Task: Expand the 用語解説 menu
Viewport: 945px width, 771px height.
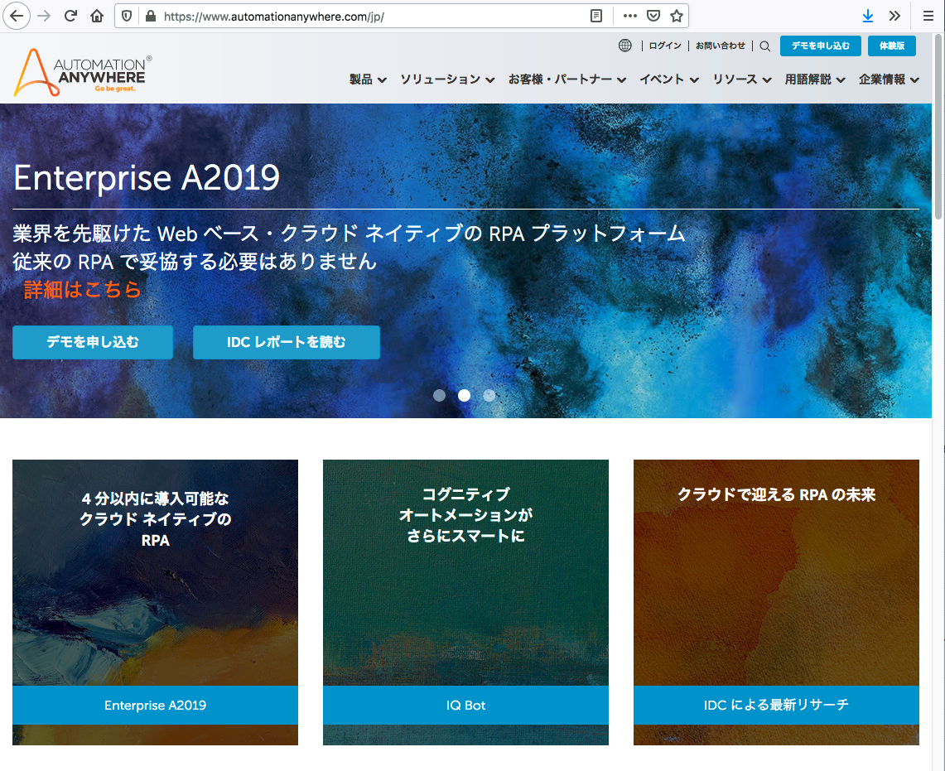Action: [815, 79]
